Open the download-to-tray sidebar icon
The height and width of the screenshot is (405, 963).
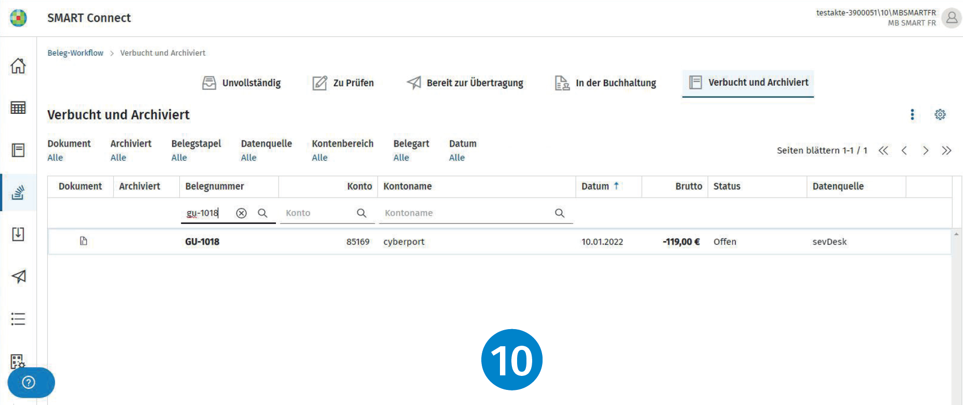pyautogui.click(x=18, y=234)
